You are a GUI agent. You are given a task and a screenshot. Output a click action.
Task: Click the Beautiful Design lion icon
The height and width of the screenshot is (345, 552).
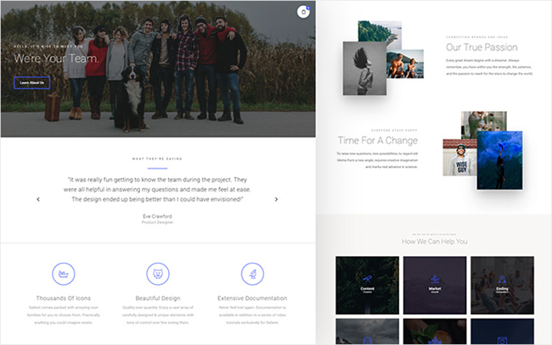tap(158, 274)
